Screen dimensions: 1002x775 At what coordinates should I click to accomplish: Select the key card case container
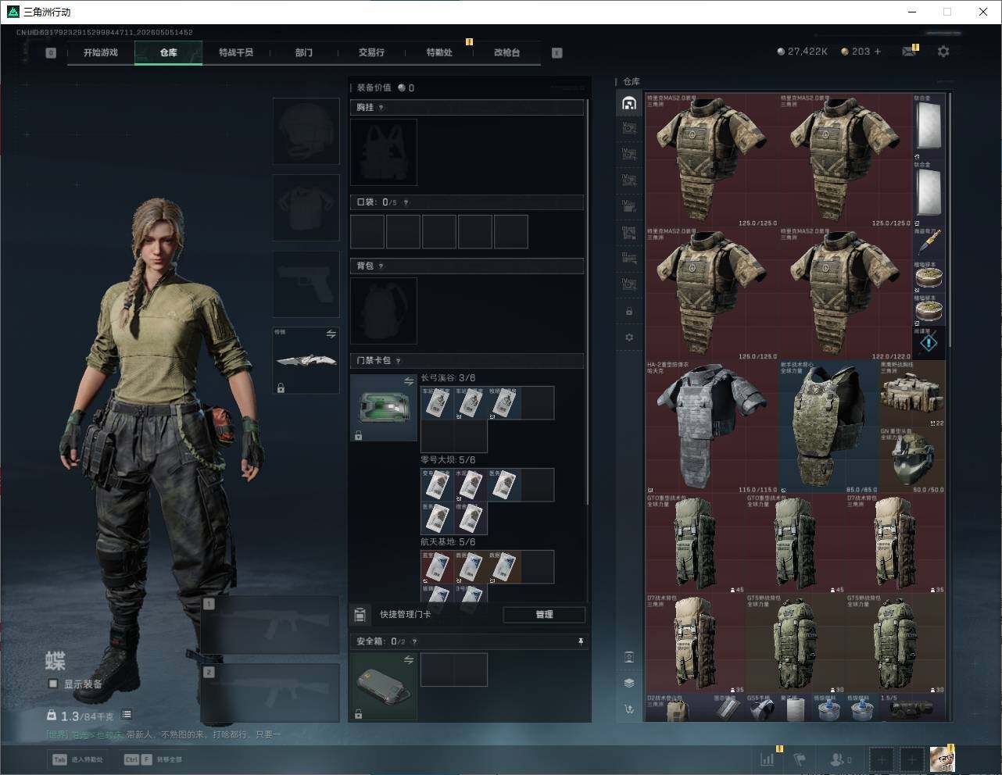click(384, 408)
